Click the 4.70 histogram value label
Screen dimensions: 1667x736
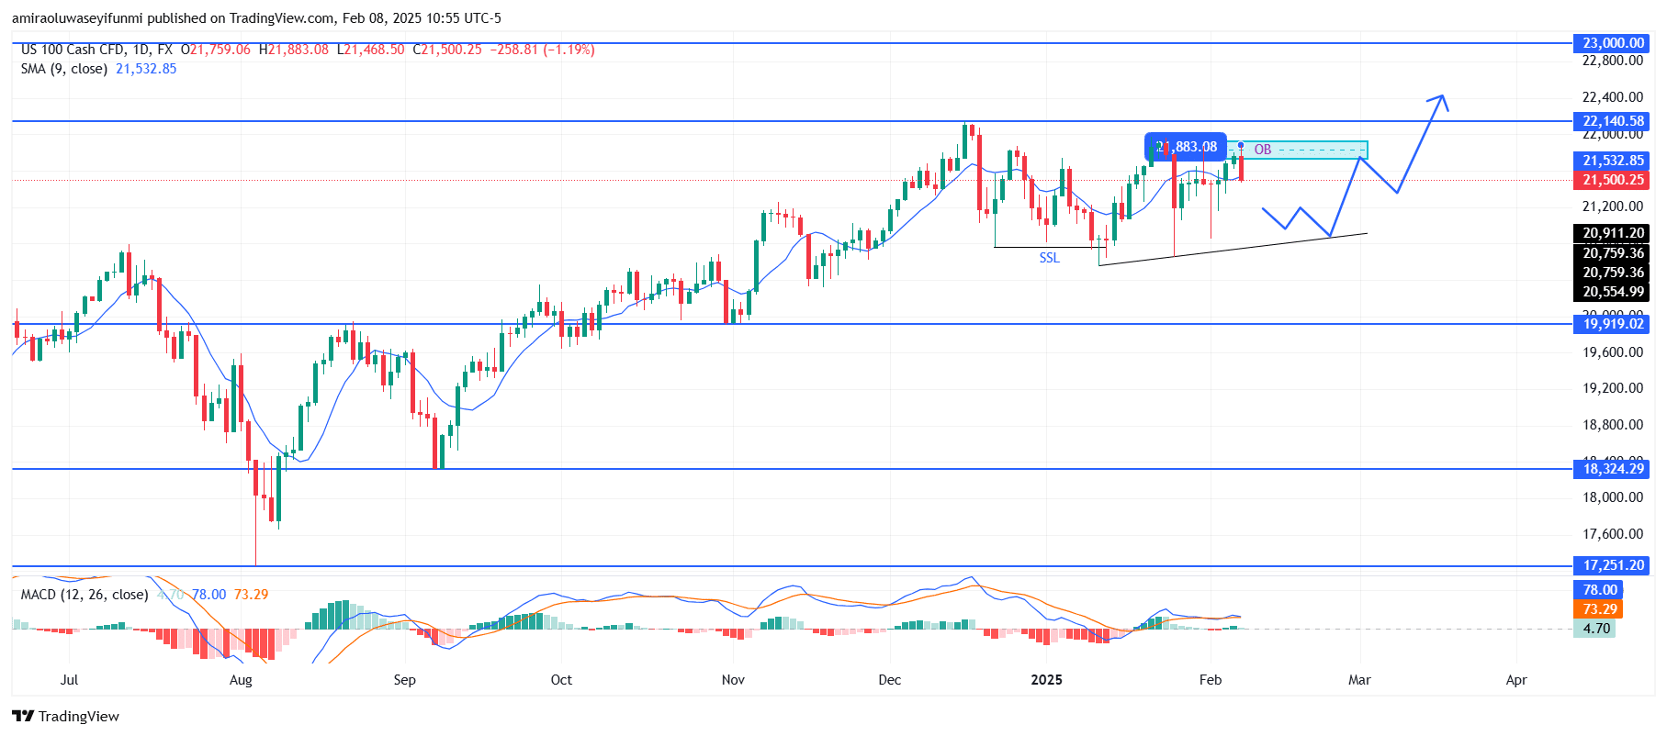click(1595, 629)
